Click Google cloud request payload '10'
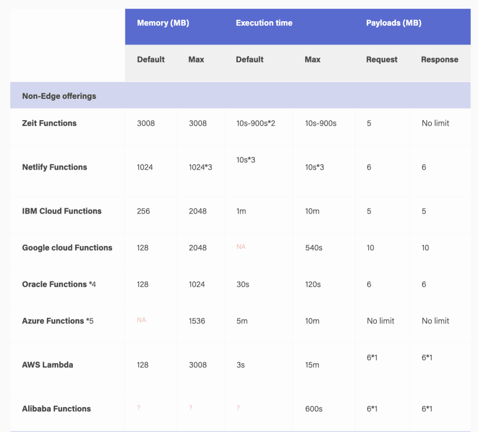478x432 pixels. [370, 248]
